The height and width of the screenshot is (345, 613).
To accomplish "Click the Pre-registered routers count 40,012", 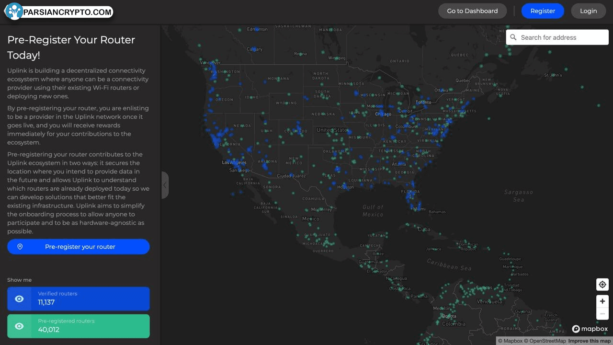I will pyautogui.click(x=48, y=330).
